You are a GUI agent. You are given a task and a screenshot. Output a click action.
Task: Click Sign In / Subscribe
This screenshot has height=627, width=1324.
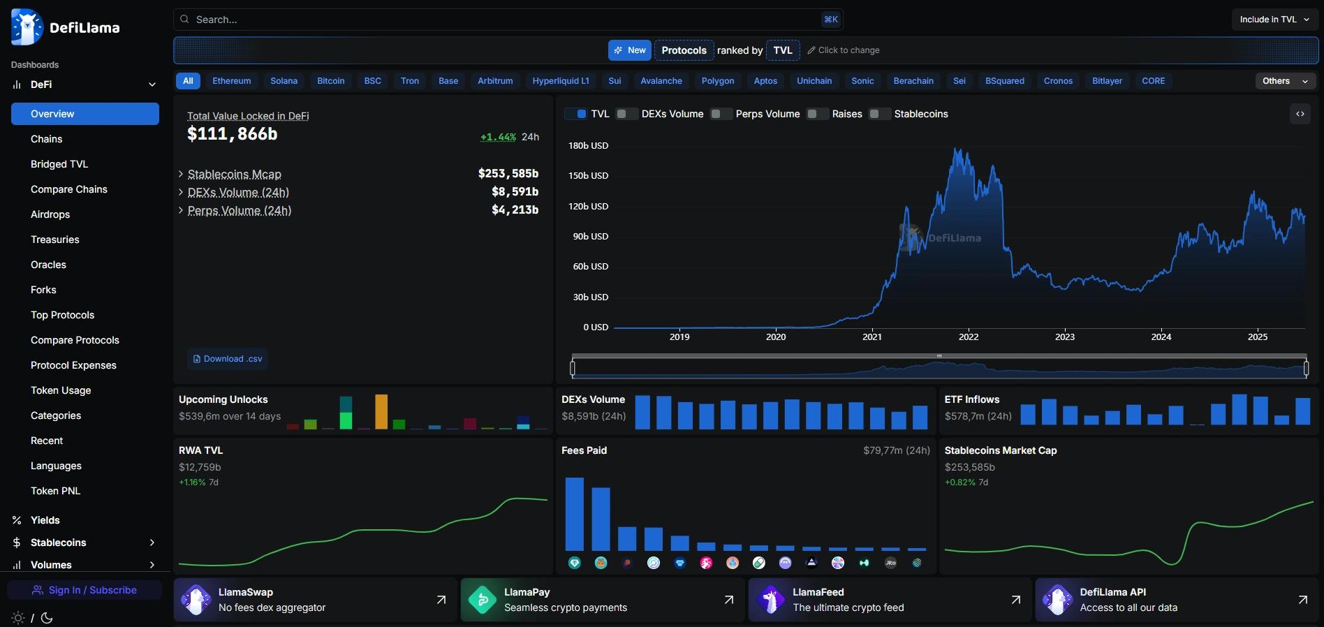pyautogui.click(x=84, y=590)
